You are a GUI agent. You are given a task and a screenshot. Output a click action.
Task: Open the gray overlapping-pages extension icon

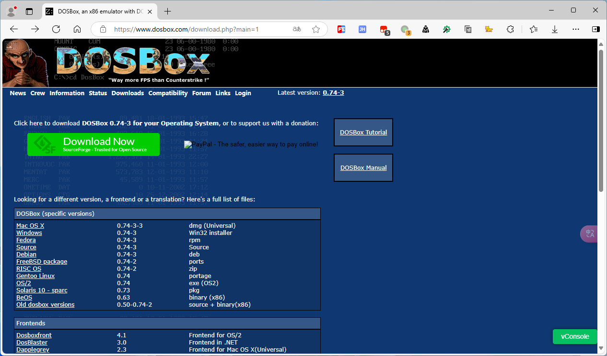tap(468, 29)
